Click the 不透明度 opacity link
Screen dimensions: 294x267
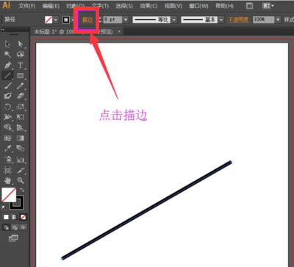[x=238, y=20]
